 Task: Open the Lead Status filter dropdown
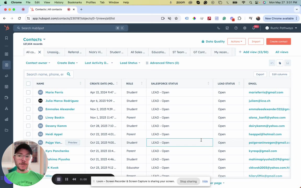click(130, 63)
